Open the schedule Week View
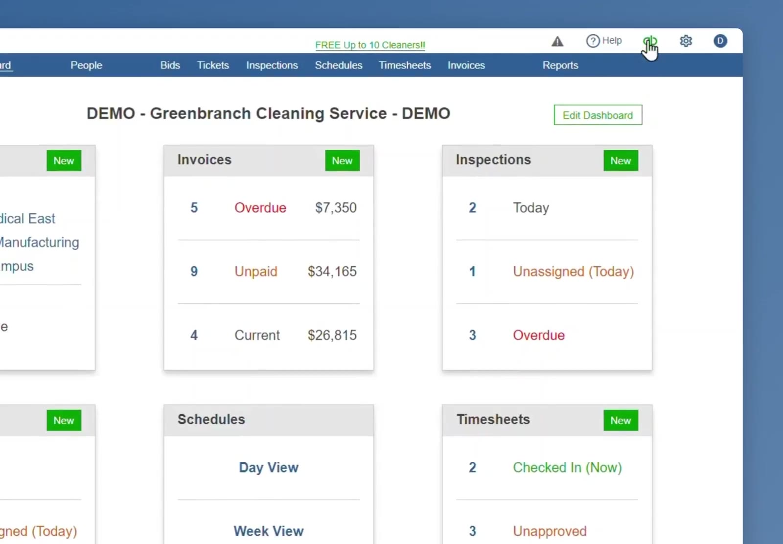Viewport: 783px width, 544px height. (269, 531)
